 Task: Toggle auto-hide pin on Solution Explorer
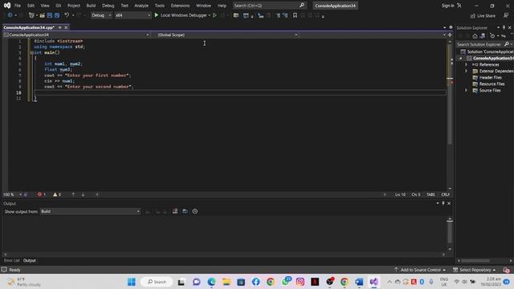coord(504,27)
